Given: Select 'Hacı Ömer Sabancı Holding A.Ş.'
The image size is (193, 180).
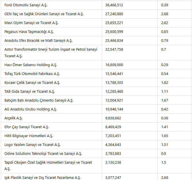Looking at the screenshot, I should pos(31,65).
